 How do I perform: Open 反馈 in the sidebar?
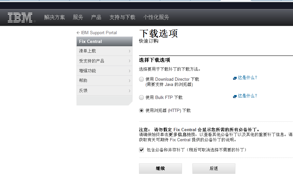tap(105, 91)
